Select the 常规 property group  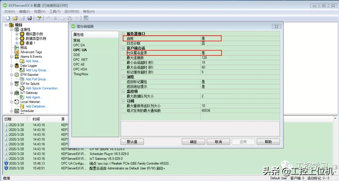[x=77, y=40]
